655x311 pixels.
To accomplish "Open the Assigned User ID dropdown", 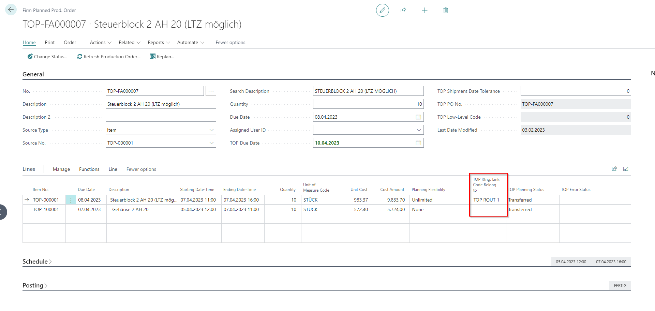I will click(419, 130).
